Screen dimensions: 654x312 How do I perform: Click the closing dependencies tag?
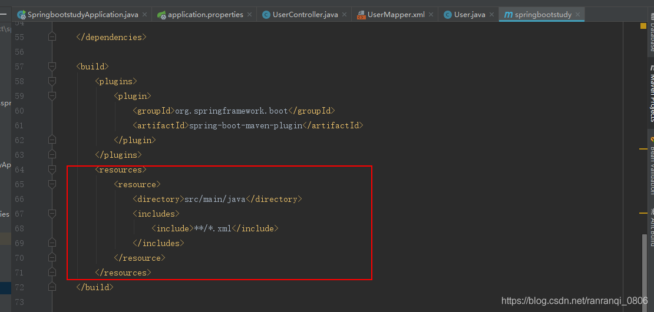(x=111, y=37)
